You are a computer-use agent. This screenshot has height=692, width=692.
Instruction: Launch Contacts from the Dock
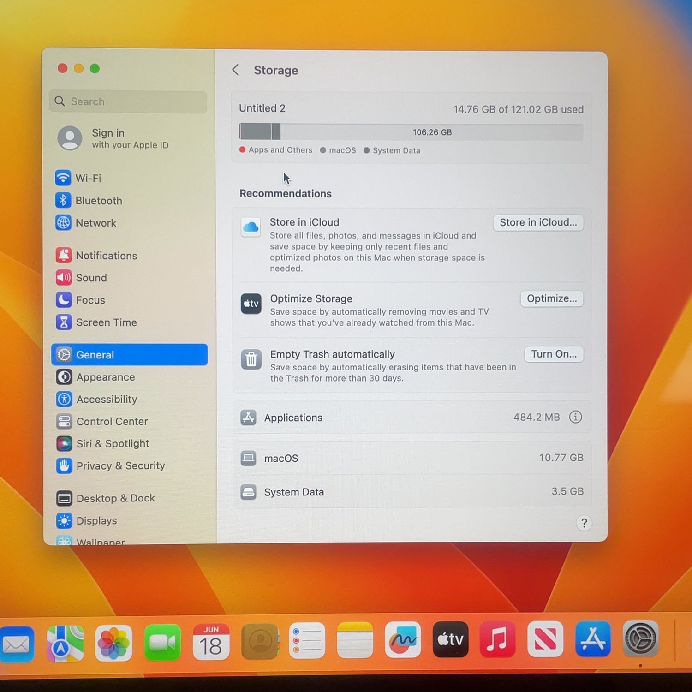(x=260, y=641)
